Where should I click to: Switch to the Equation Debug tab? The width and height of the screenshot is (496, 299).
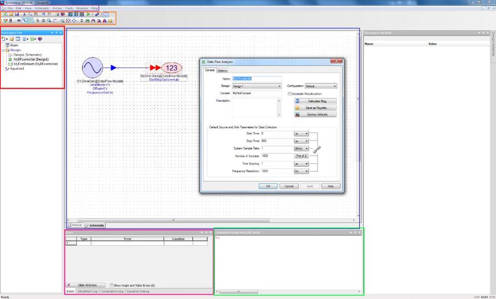(138, 291)
